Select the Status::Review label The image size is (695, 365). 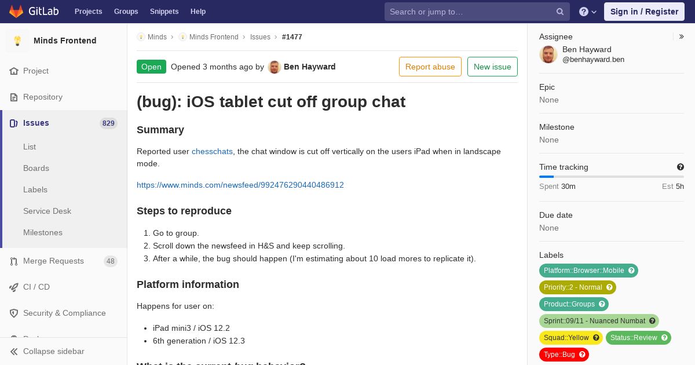click(x=634, y=338)
